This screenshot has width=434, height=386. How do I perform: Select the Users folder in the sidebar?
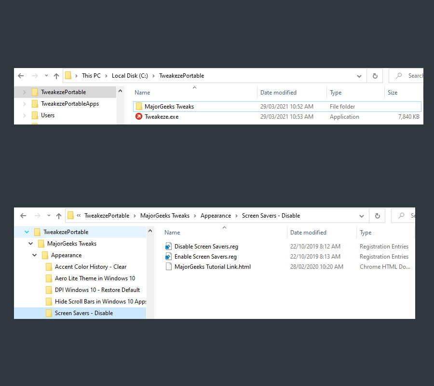pos(47,115)
